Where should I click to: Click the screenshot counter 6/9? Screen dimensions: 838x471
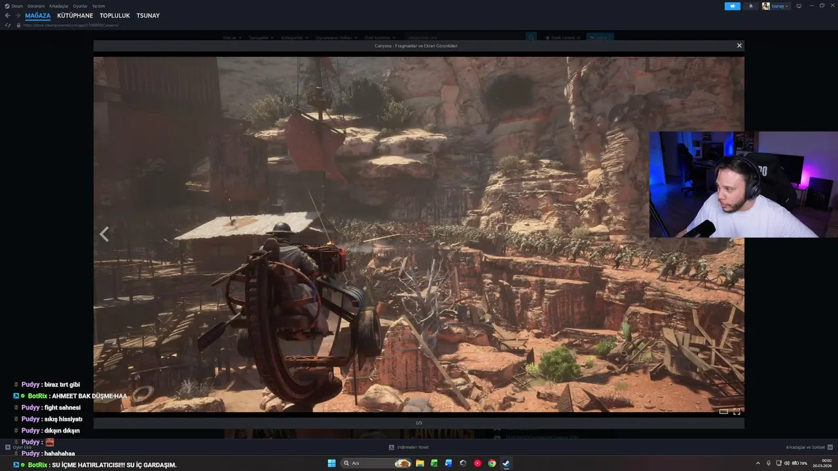pos(419,423)
